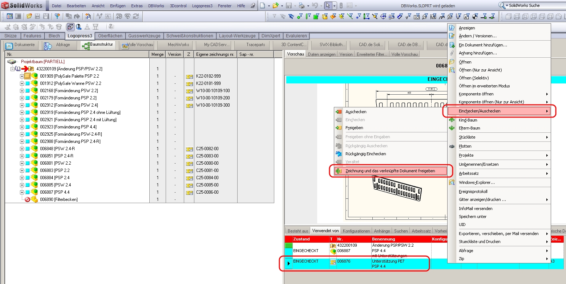The height and width of the screenshot is (284, 566).
Task: Click the highlighted cube icon in third toolbar
Action: [70, 27]
